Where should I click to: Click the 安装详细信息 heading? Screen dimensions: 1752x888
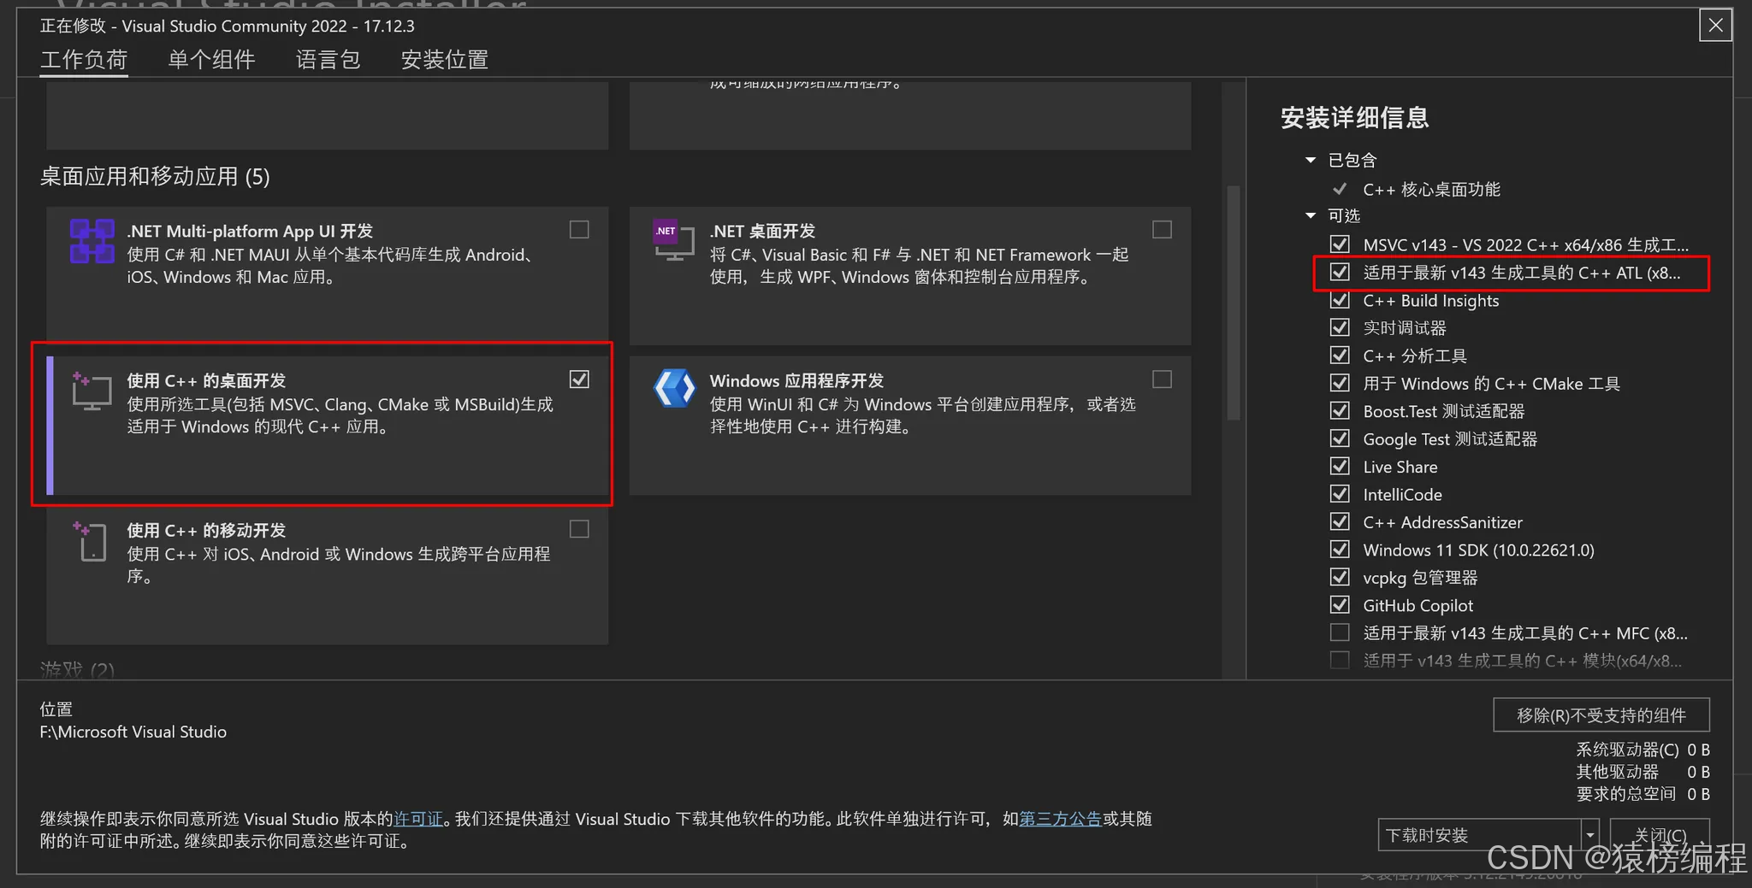pyautogui.click(x=1354, y=118)
